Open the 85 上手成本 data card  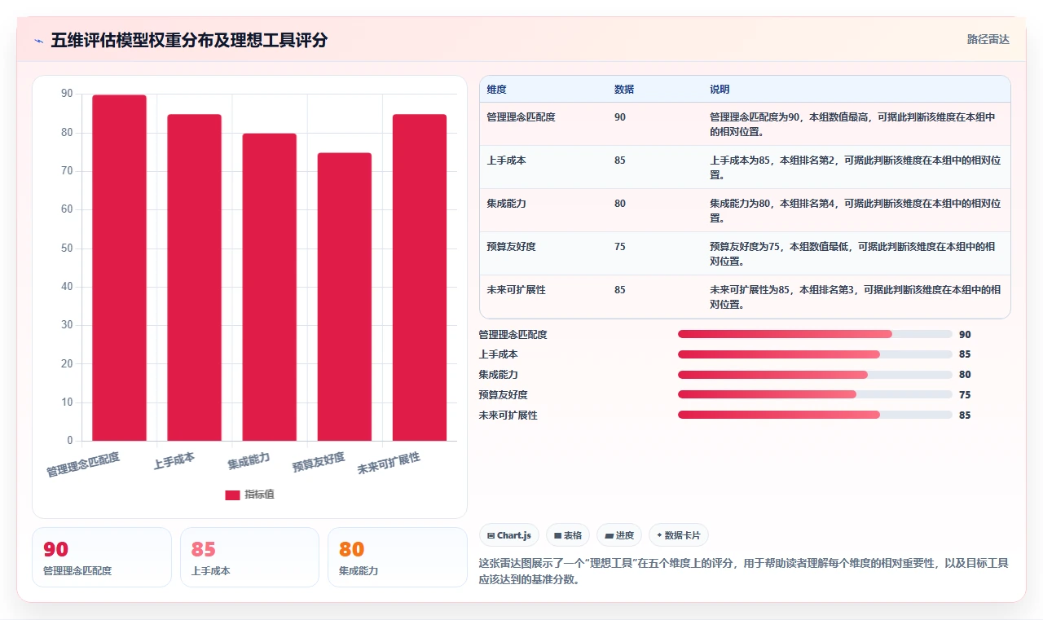[249, 557]
